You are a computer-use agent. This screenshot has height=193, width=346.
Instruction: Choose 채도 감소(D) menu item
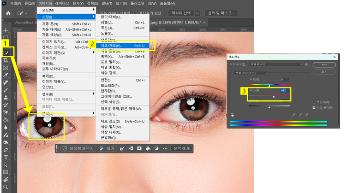pyautogui.click(x=123, y=122)
